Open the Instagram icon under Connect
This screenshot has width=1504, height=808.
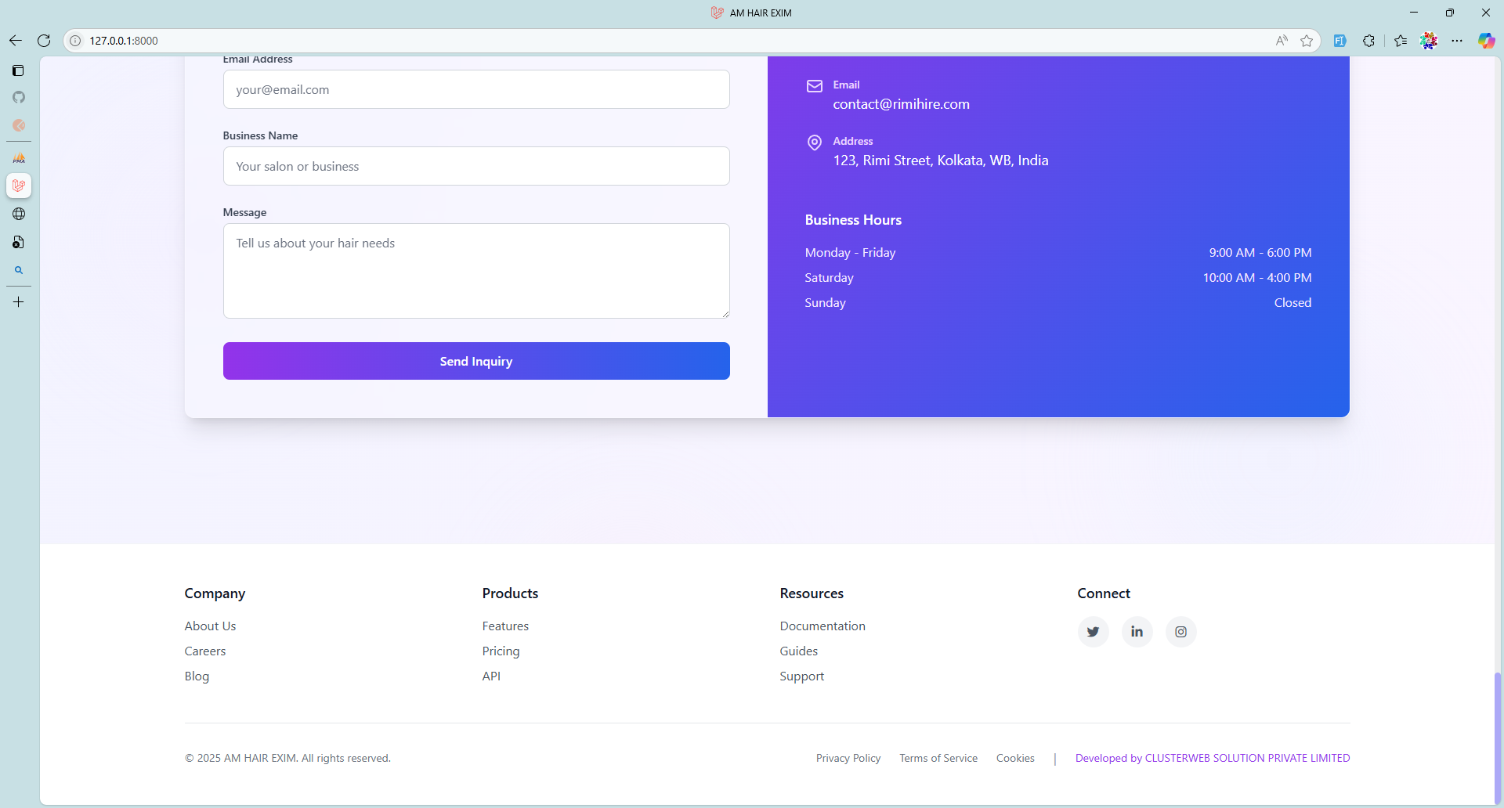point(1180,632)
